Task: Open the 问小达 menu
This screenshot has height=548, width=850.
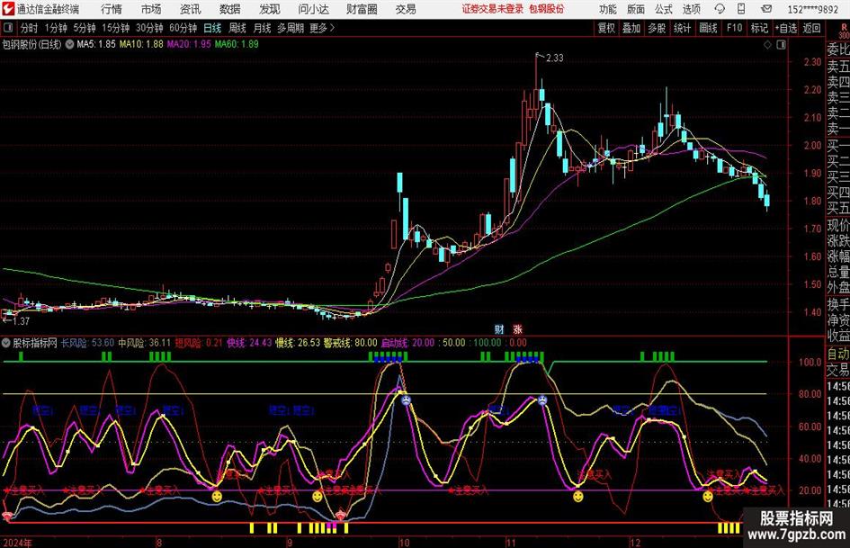Action: coord(313,9)
